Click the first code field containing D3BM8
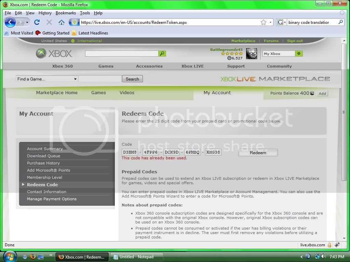 coord(130,152)
